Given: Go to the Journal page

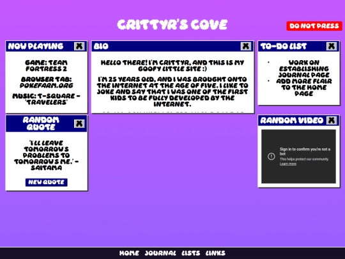Looking at the screenshot, I should 160,253.
